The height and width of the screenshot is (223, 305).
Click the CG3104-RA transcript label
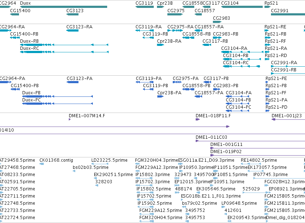click(x=234, y=48)
